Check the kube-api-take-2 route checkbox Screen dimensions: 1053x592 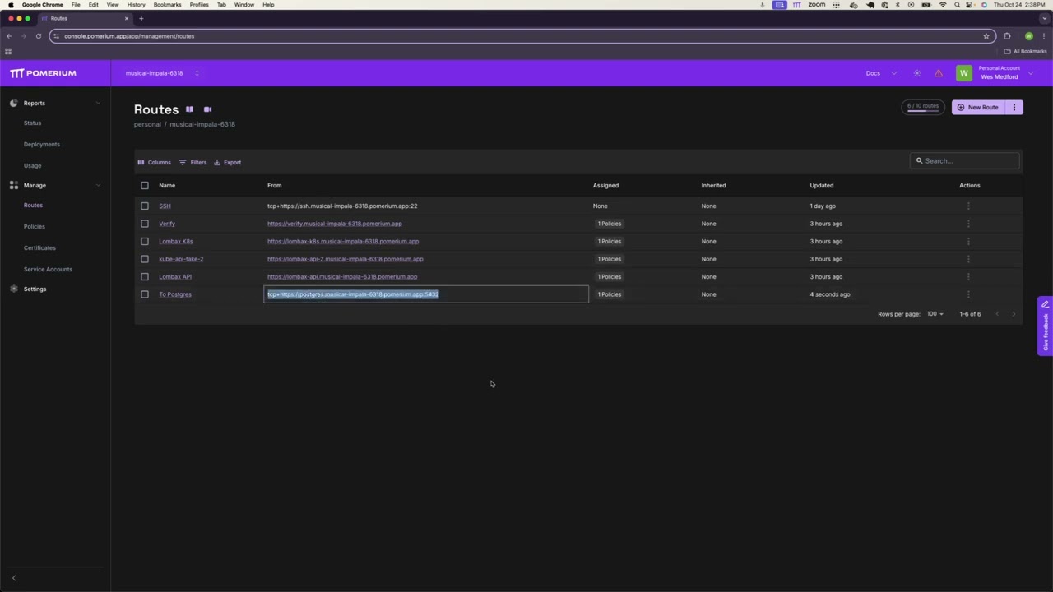click(145, 259)
